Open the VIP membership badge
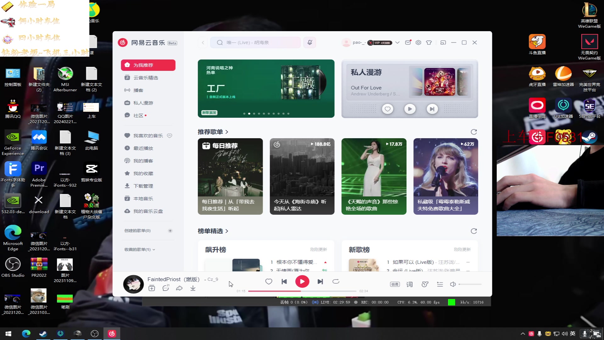604x340 pixels. coord(380,43)
